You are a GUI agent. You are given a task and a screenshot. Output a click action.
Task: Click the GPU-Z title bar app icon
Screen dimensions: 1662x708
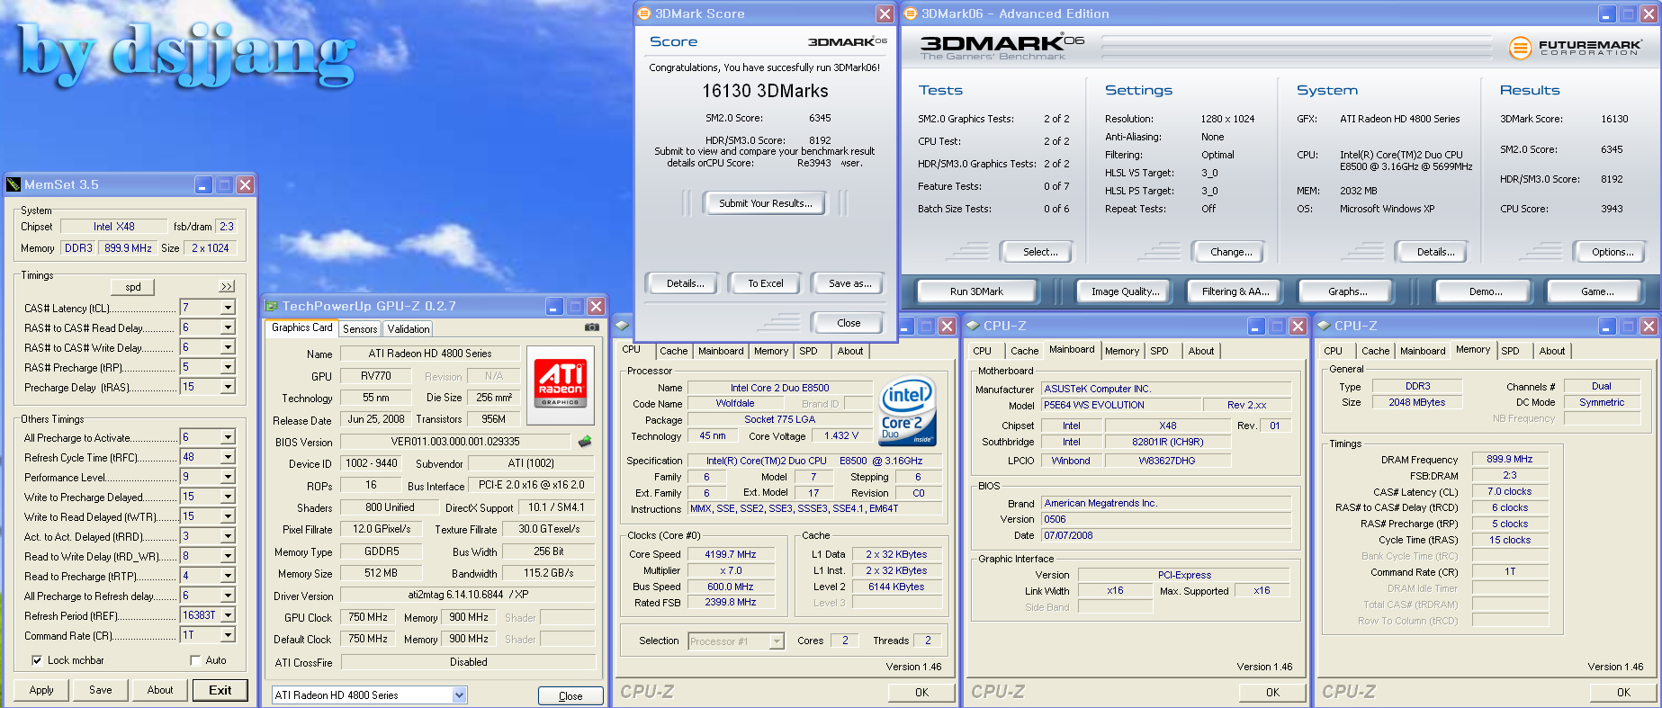coord(271,306)
